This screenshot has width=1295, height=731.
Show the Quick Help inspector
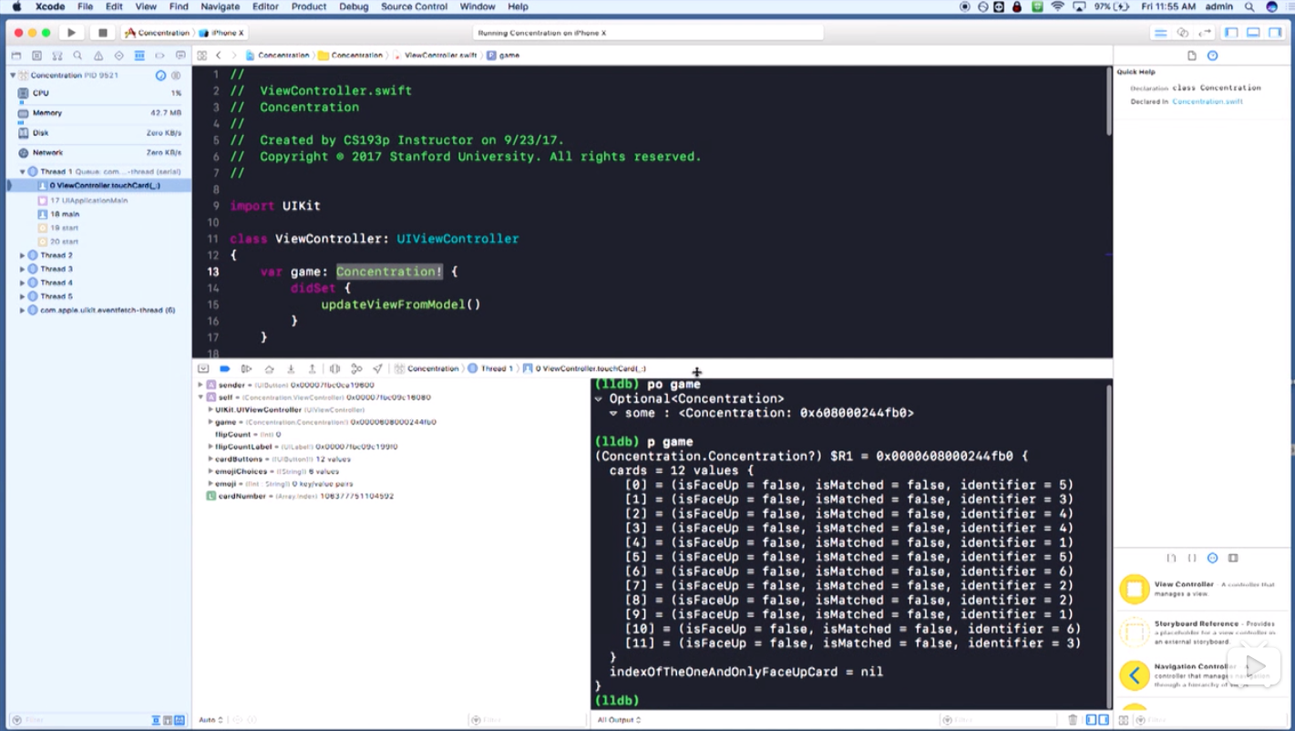coord(1213,56)
